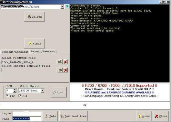The image size is (171, 122).
Task: Toggle the DTR checkbox
Action: point(7,96)
